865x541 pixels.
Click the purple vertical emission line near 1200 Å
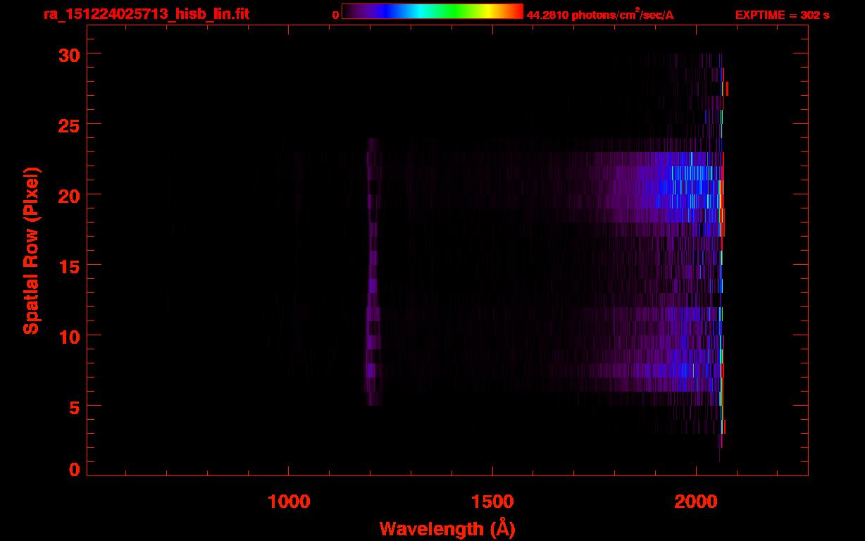tap(373, 271)
